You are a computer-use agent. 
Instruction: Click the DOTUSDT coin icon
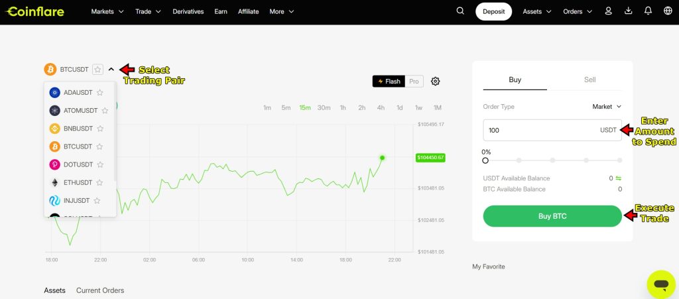[54, 164]
